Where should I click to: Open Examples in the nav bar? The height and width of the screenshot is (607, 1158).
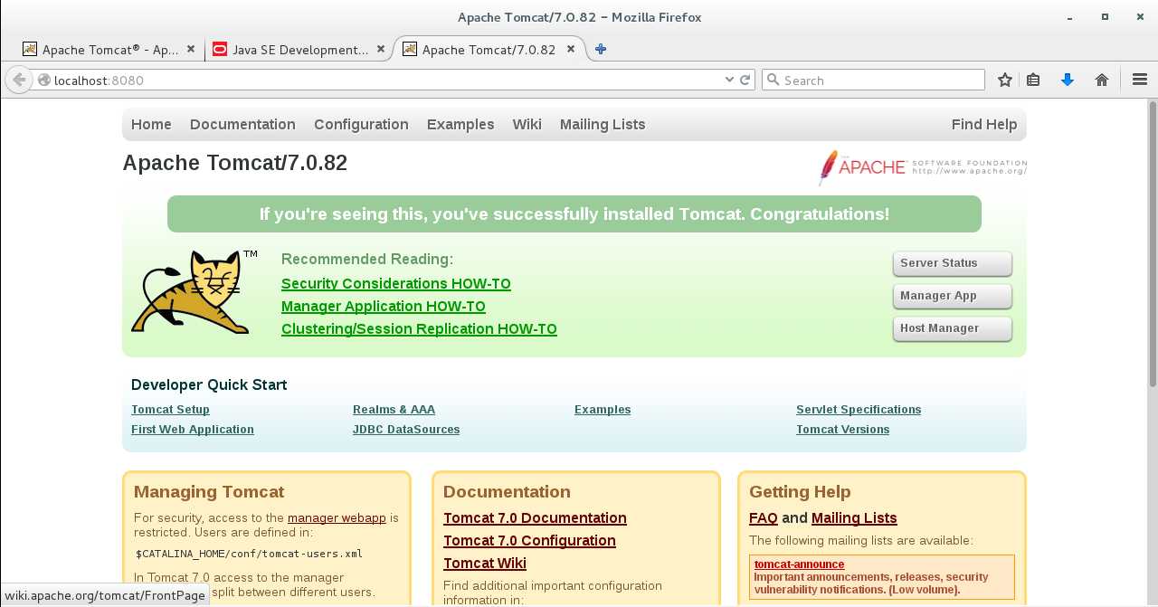pos(460,125)
